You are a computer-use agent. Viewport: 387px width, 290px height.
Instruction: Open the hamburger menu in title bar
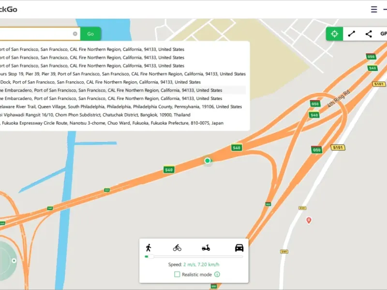[x=374, y=9]
